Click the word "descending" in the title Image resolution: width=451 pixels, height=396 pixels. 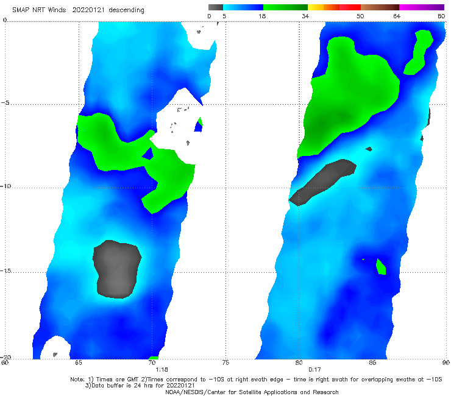pos(127,10)
